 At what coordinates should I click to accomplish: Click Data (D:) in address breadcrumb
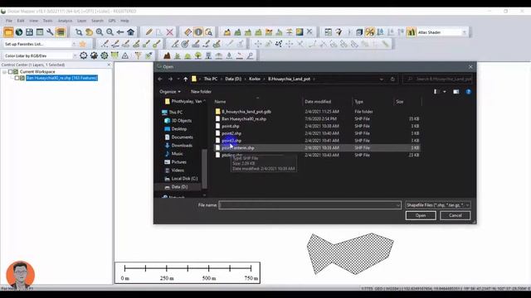click(233, 79)
